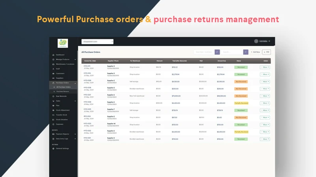The height and width of the screenshot is (177, 316).
Task: Open the General Settings menu item
Action: pyautogui.click(x=63, y=149)
